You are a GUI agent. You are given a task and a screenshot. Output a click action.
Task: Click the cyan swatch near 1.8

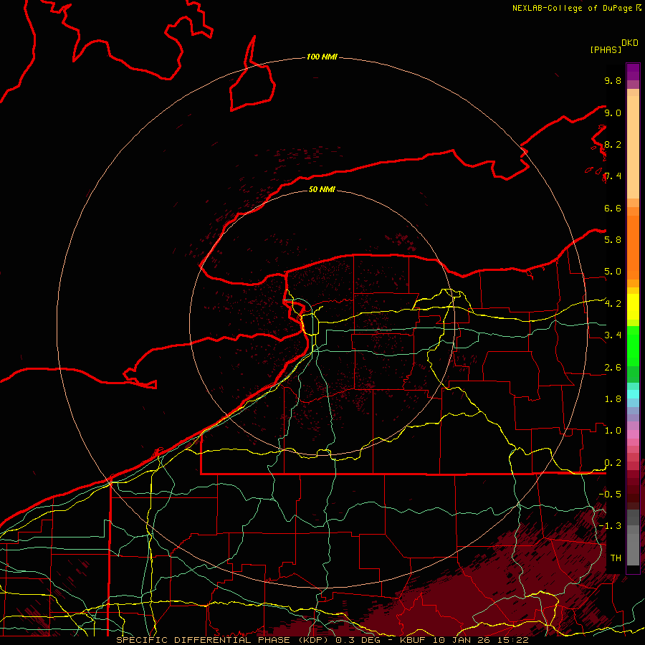point(633,393)
